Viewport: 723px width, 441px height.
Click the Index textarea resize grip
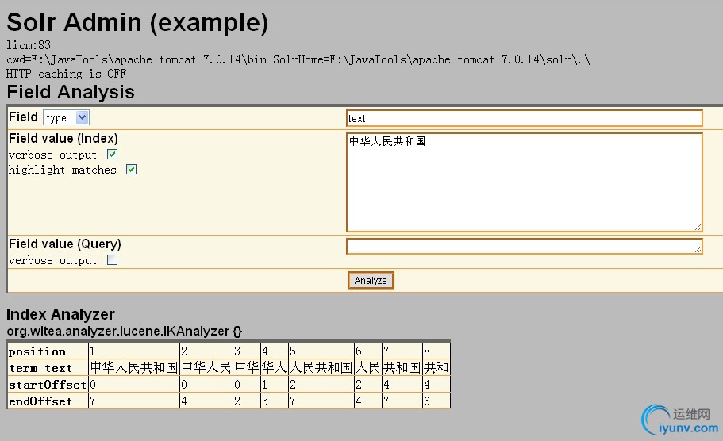tap(698, 227)
